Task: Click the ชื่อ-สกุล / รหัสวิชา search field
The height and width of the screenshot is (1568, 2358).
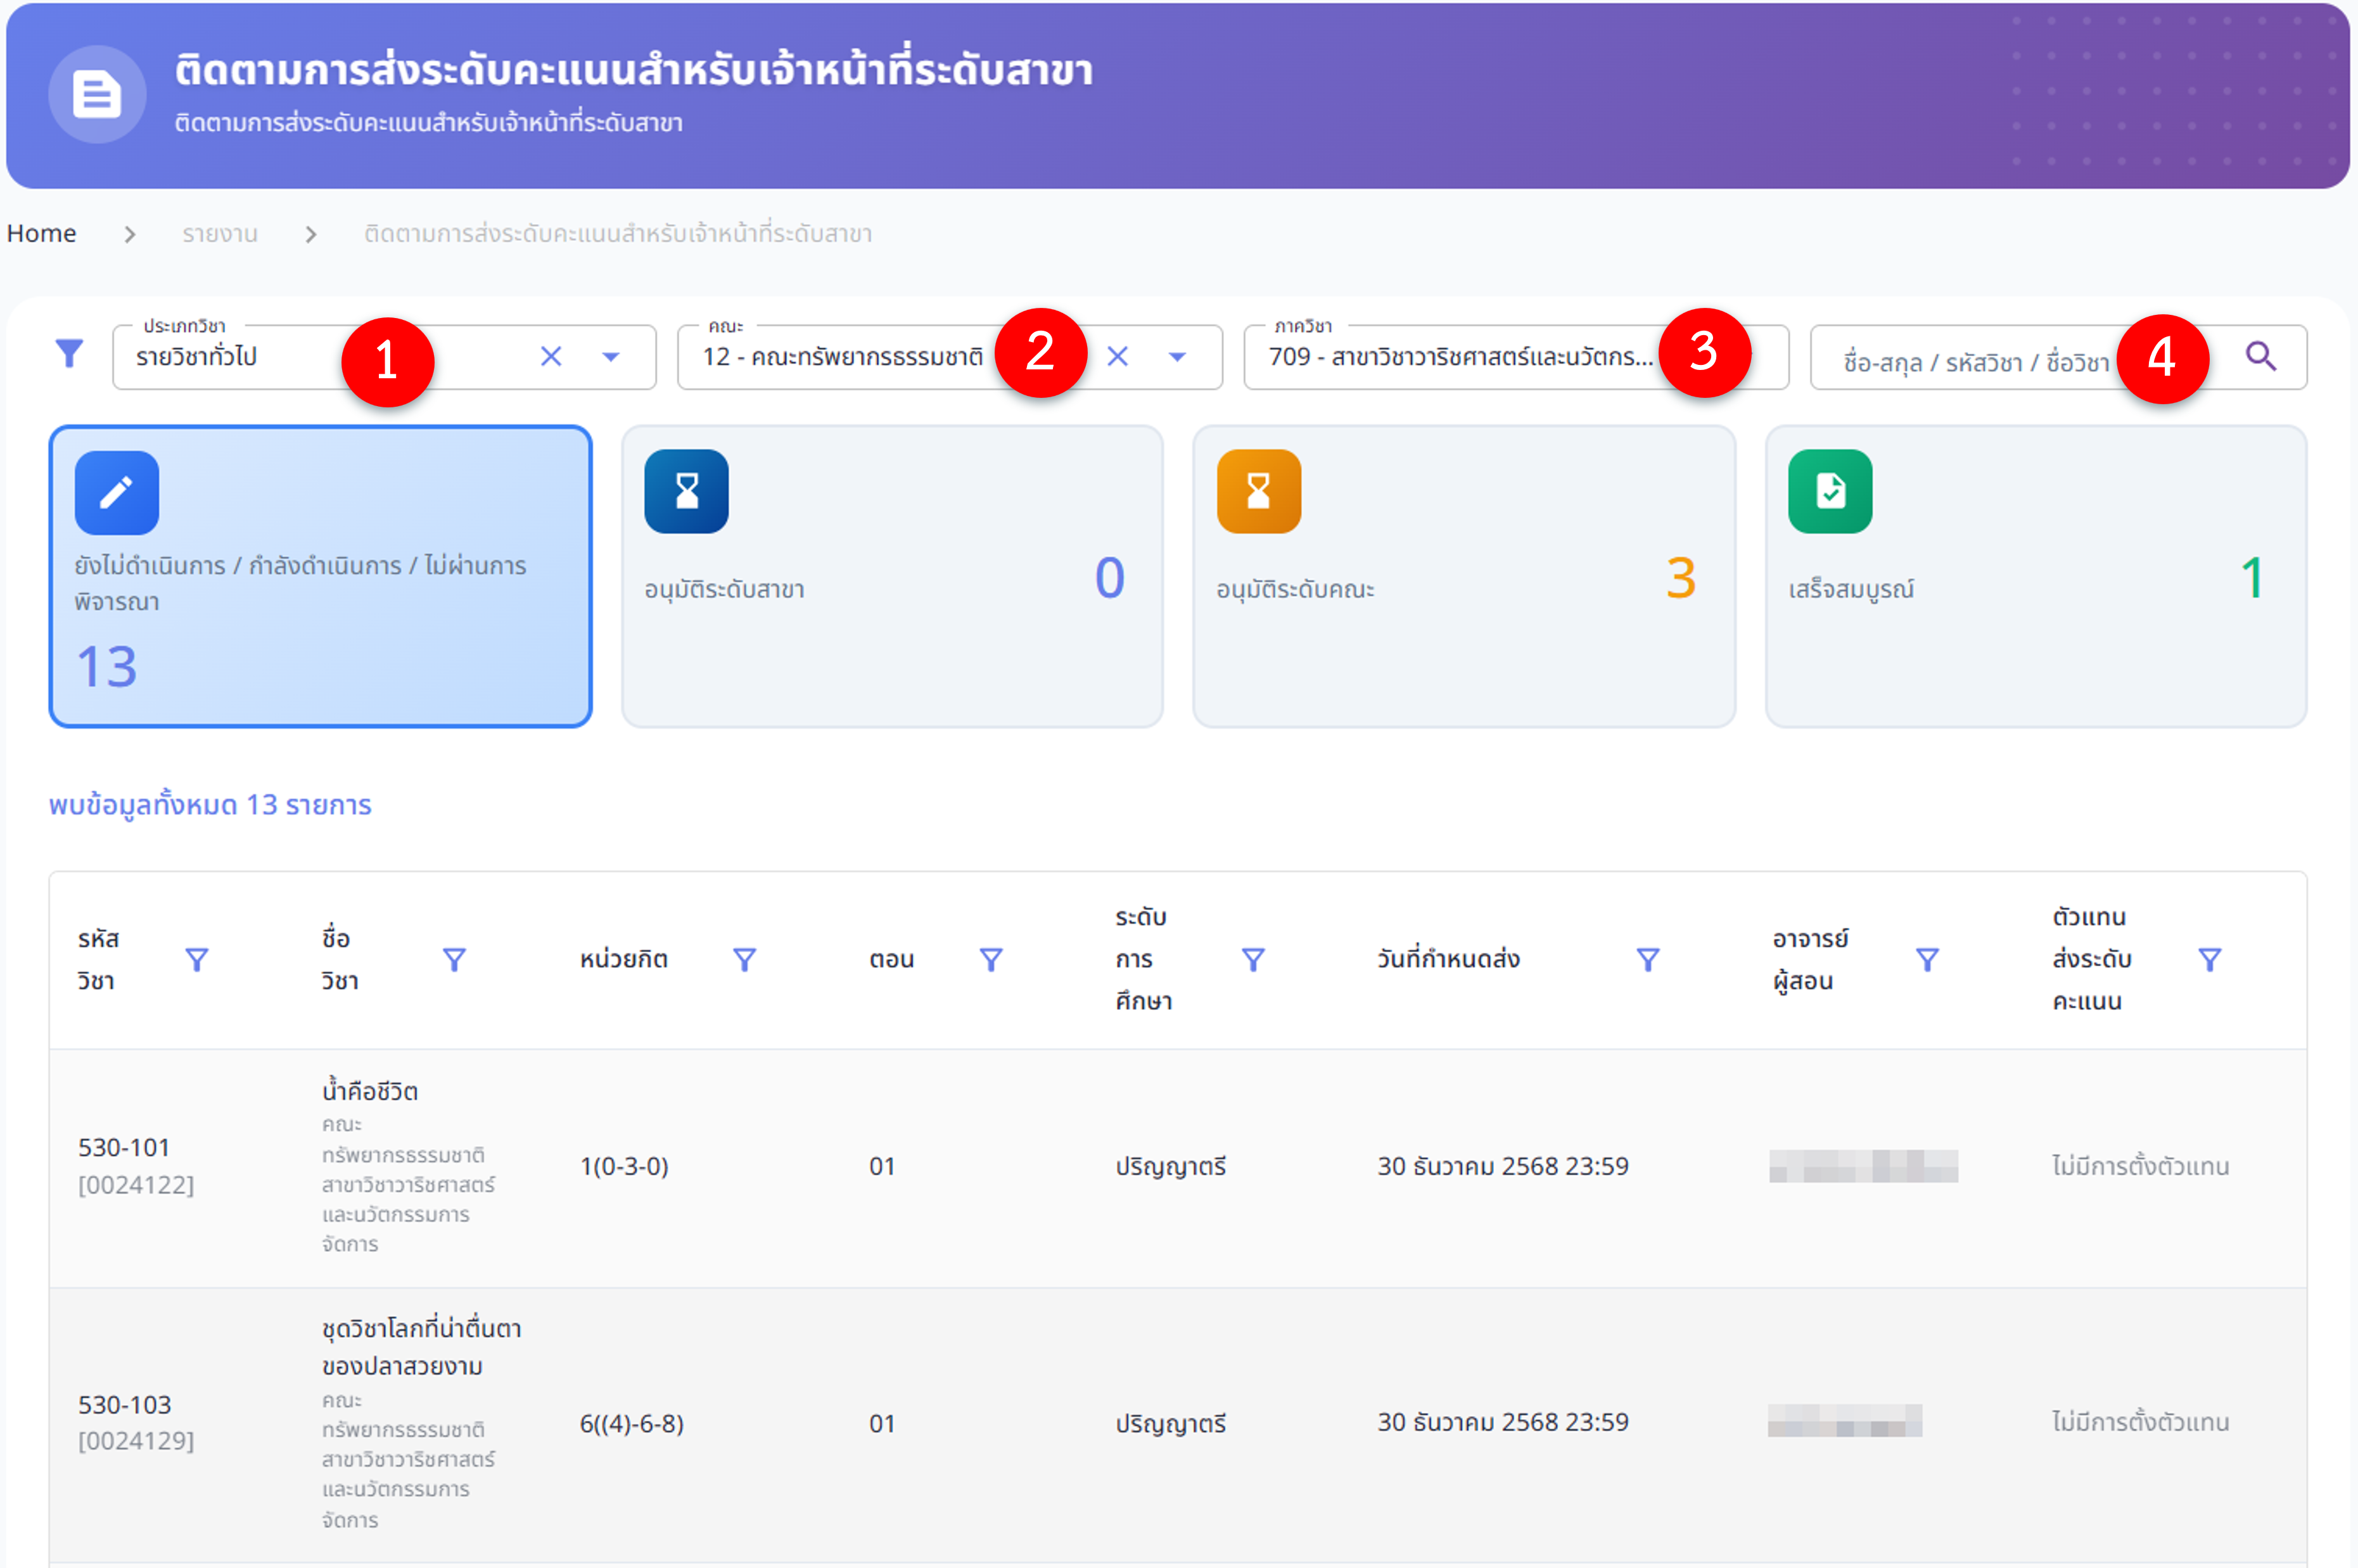Action: tap(1975, 360)
